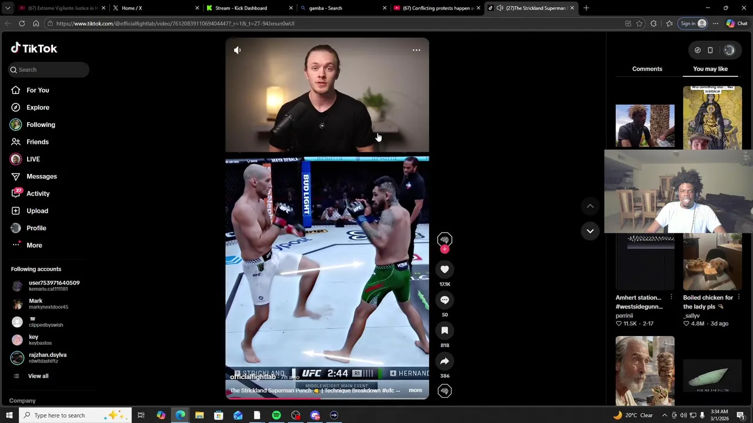Open profile avatar in top pill
The image size is (753, 423).
click(729, 51)
